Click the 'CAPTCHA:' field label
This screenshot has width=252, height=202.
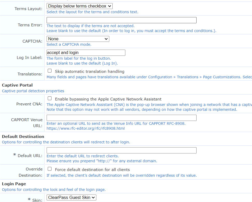click(x=32, y=41)
